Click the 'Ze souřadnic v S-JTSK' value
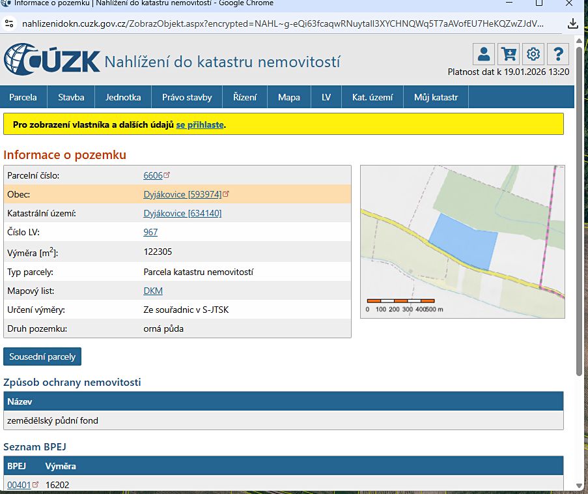Viewport: 588px width, 494px height. tap(186, 310)
